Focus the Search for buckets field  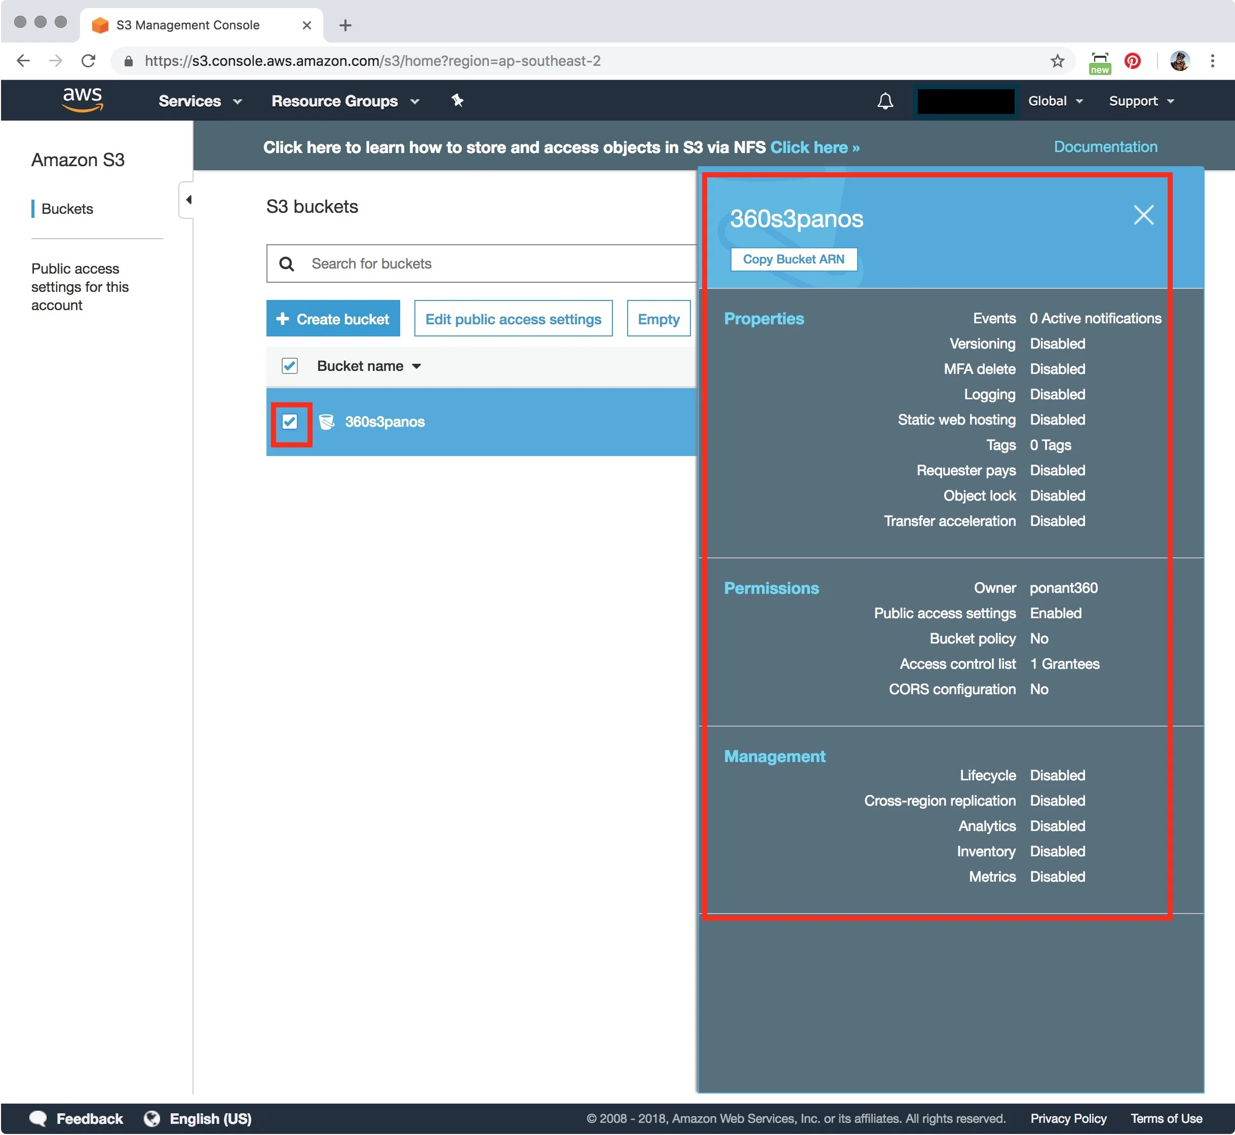point(481,263)
